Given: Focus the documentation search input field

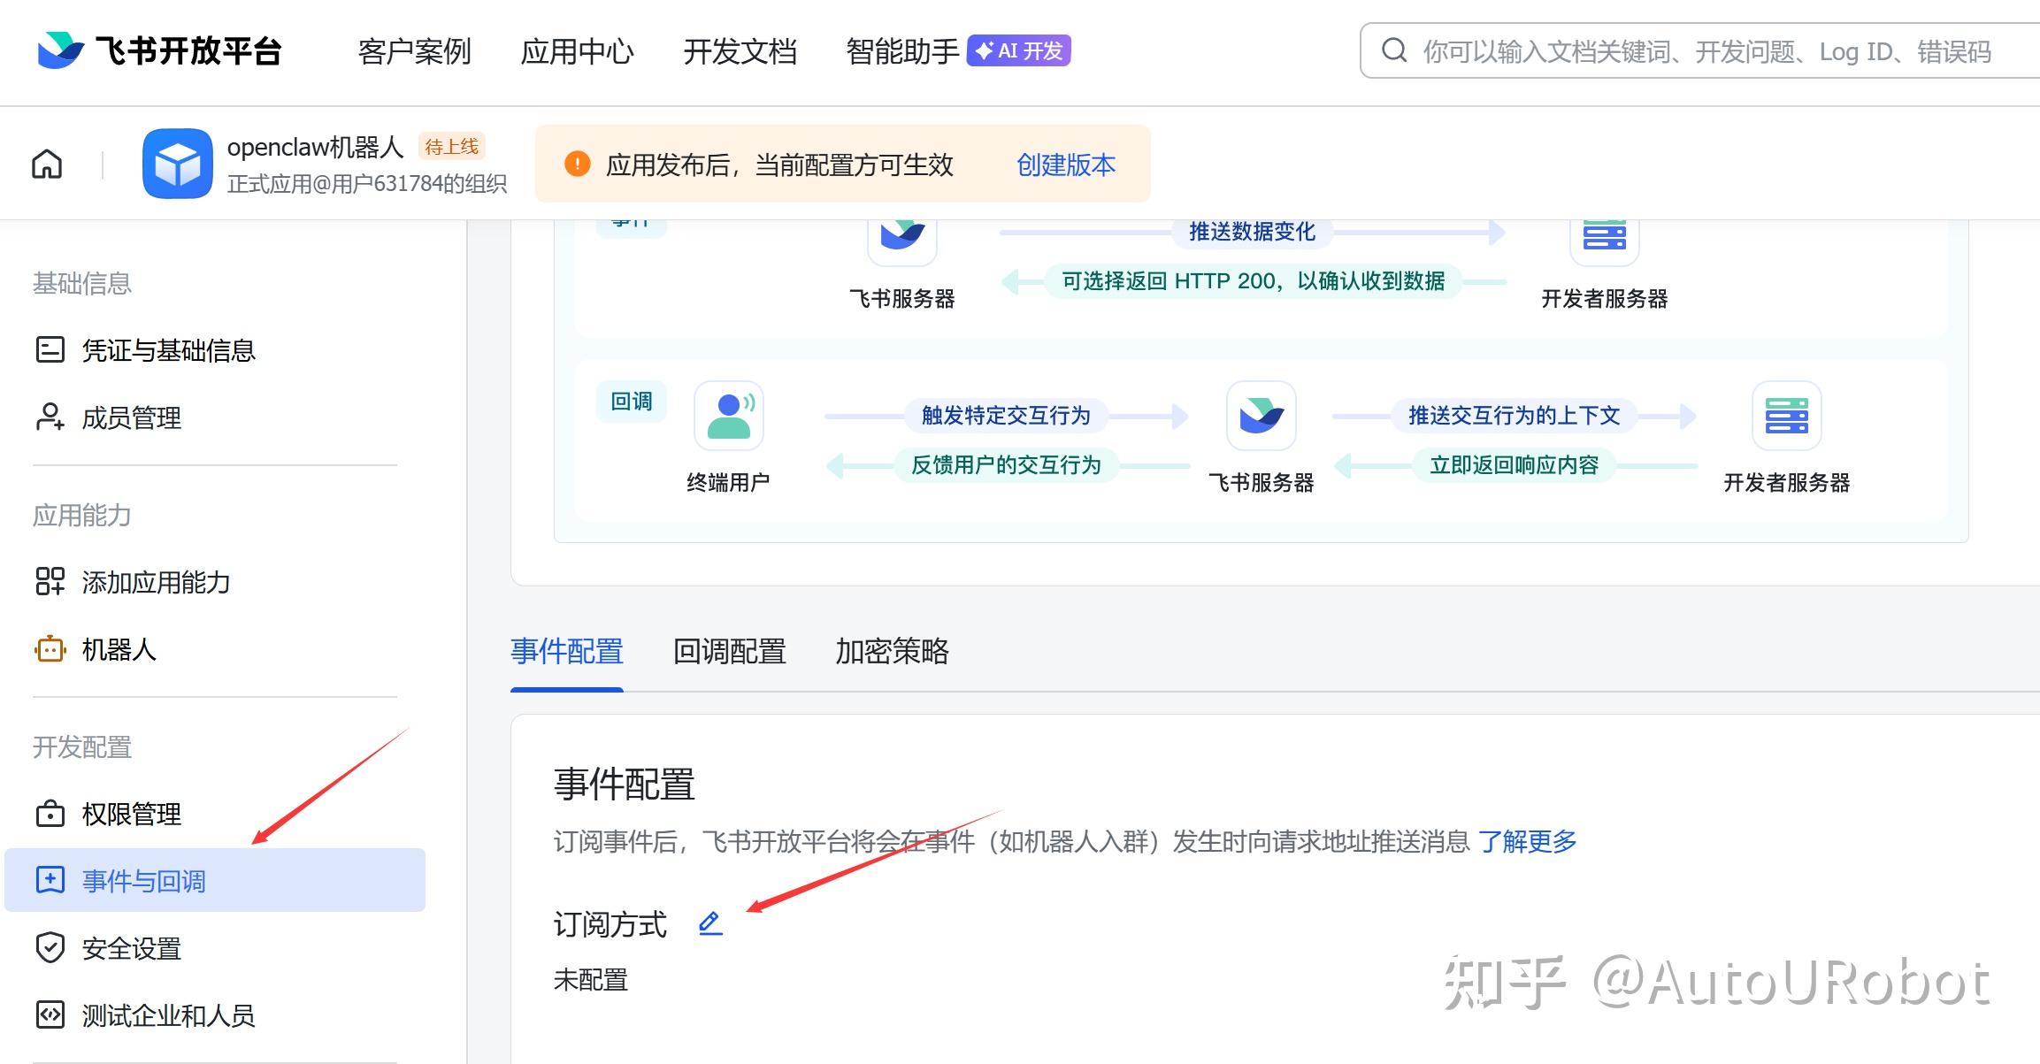Looking at the screenshot, I should [x=1707, y=51].
